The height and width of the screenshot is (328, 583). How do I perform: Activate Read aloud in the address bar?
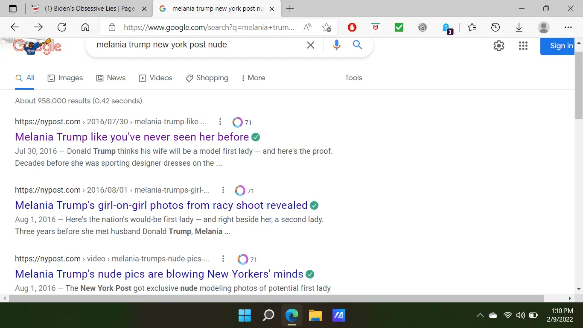click(307, 27)
